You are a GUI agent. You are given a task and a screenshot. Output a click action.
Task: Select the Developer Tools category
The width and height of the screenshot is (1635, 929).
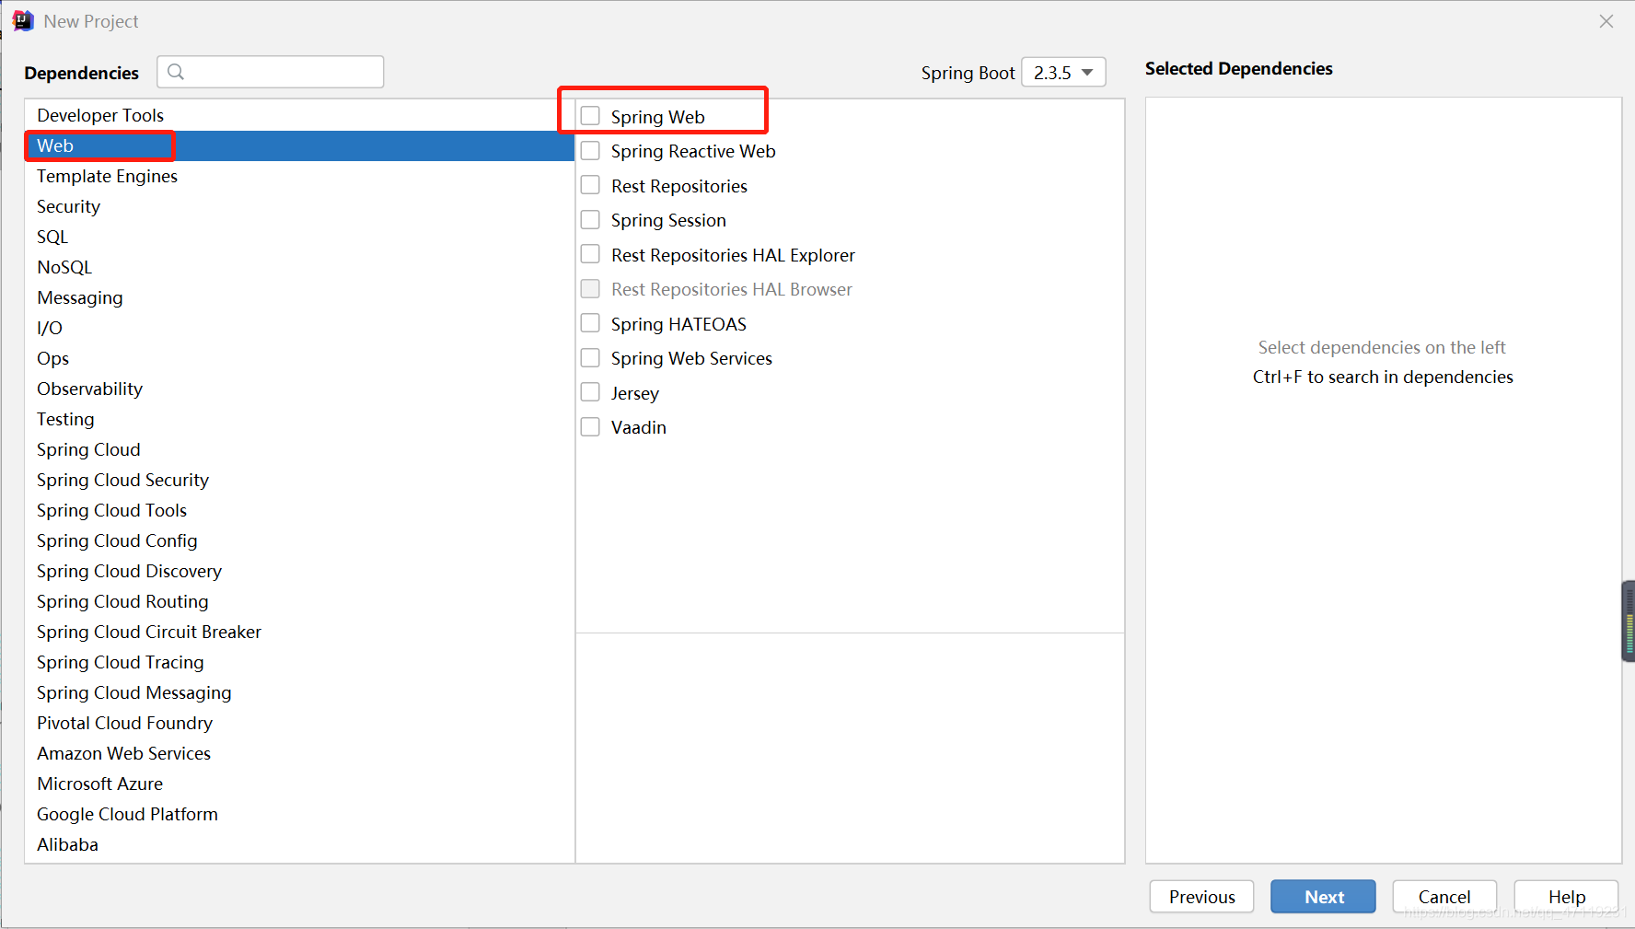click(299, 115)
